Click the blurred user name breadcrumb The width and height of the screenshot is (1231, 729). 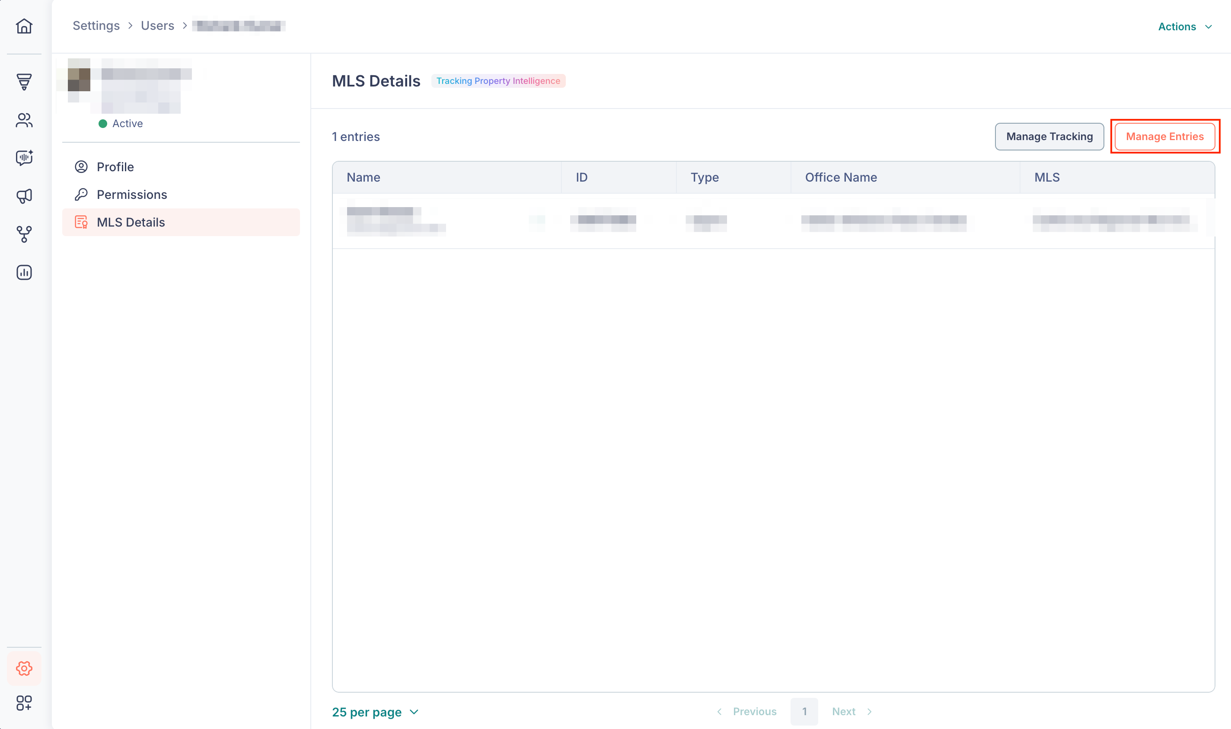[239, 26]
